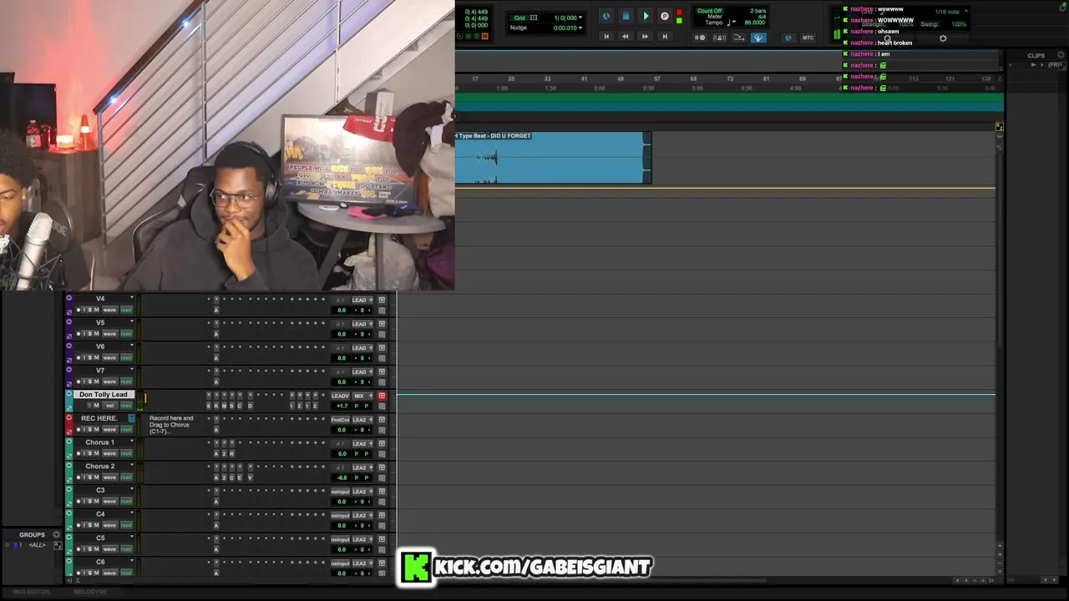
Task: Open the highlighted red Don Tolly Lead output window icon
Action: 382,396
